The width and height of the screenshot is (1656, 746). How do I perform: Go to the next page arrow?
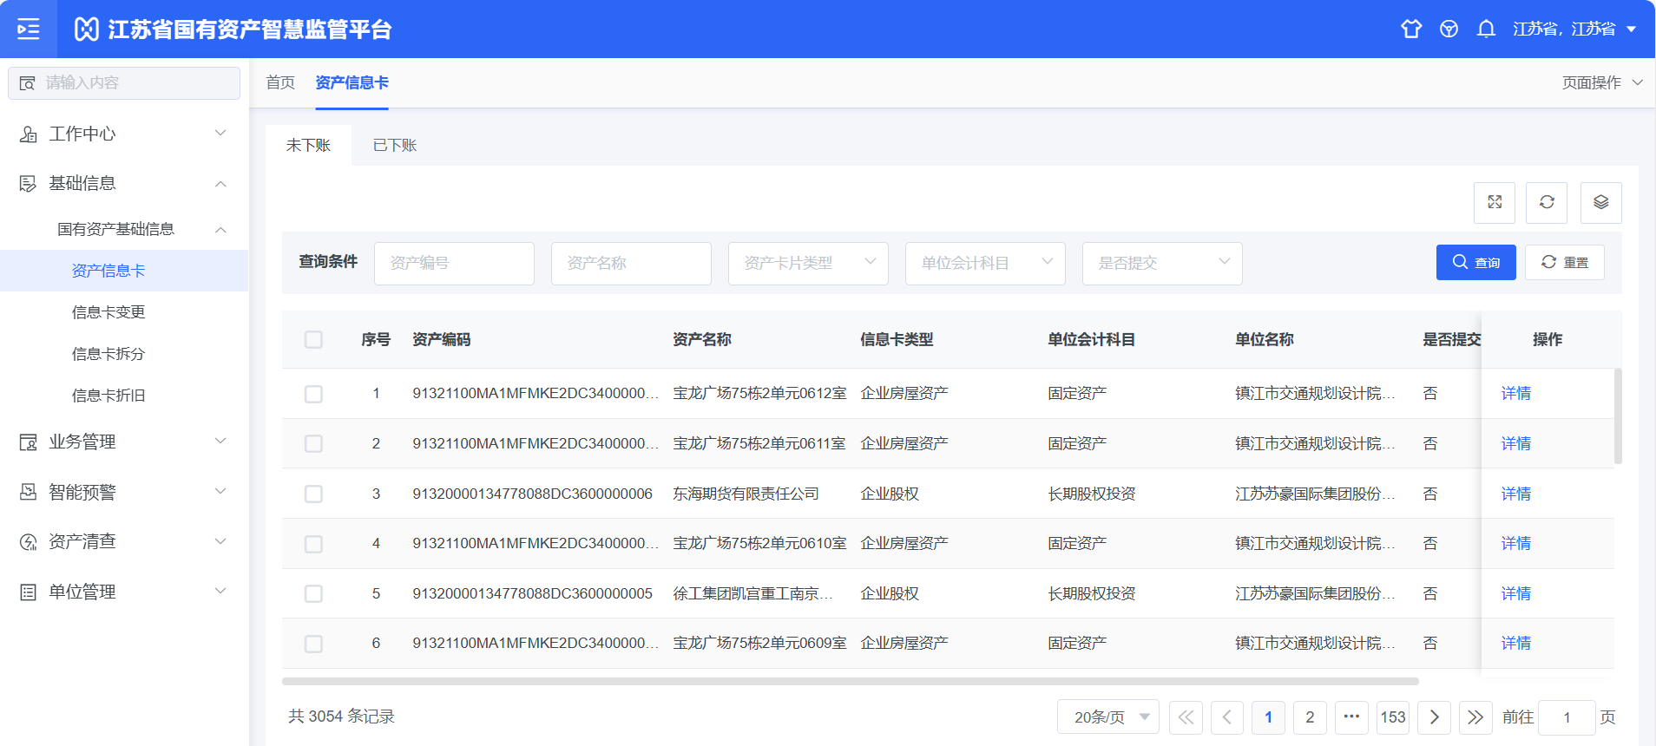pyautogui.click(x=1434, y=717)
